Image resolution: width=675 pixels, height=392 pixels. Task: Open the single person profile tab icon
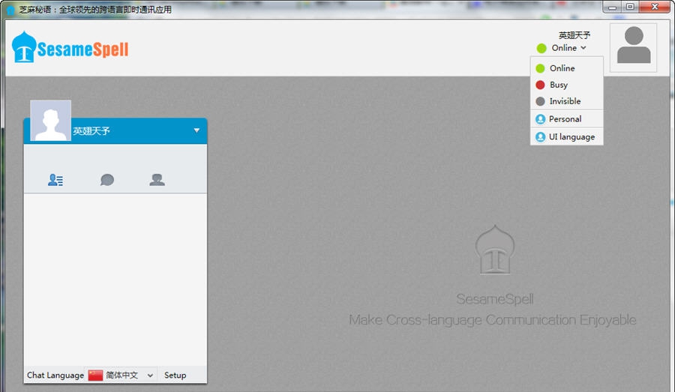click(x=157, y=179)
